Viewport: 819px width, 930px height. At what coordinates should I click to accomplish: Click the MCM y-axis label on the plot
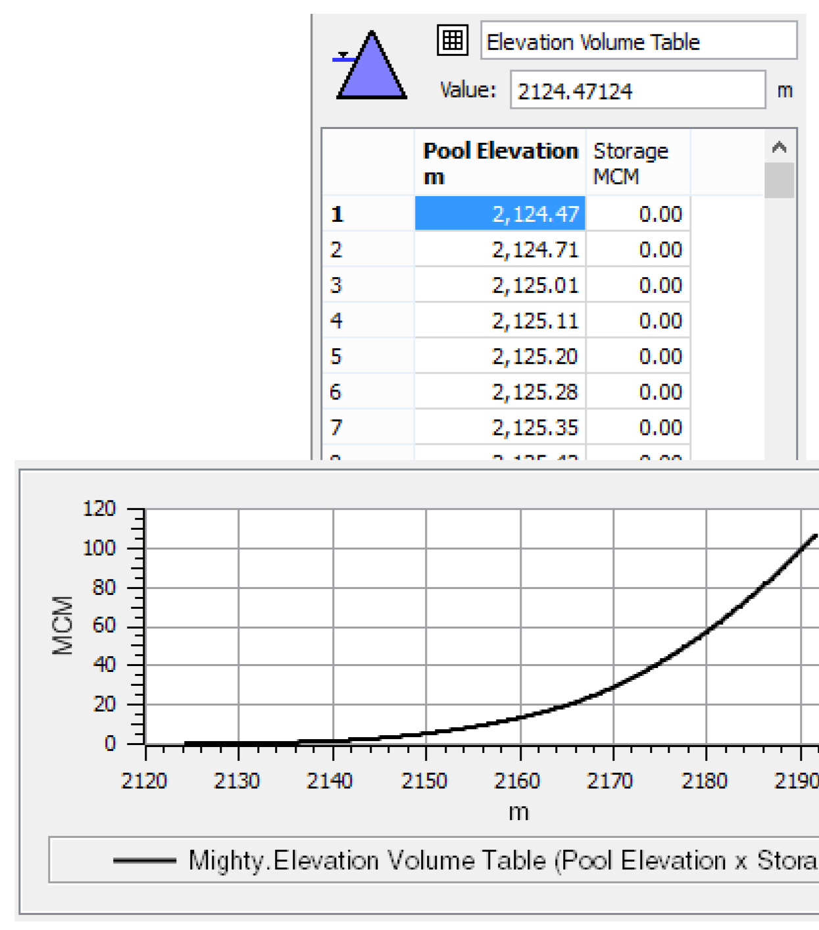point(63,625)
